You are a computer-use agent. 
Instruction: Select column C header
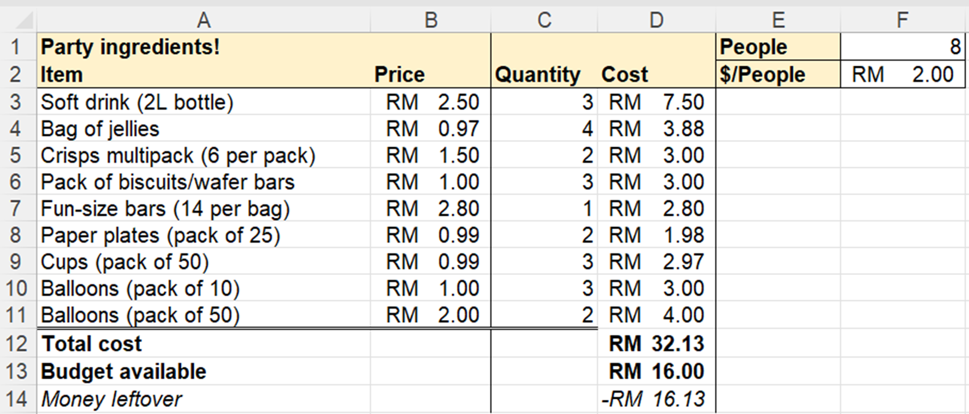point(544,20)
